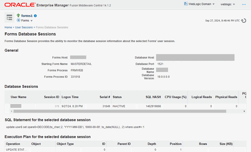Screen dimensions: 251x152
Task: Click the timestamp Sep 27, 2024, 8:48:46 PM UTC
Action: click(223, 20)
